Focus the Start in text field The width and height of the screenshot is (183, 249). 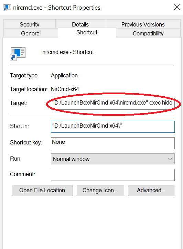point(112,127)
